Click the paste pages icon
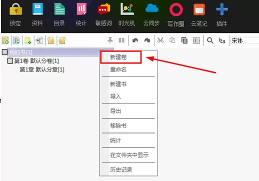This screenshot has width=259, height=181. pos(184,40)
